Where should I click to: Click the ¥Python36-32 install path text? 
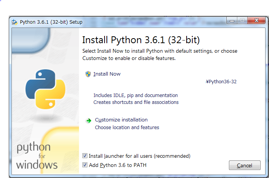pyautogui.click(x=221, y=82)
